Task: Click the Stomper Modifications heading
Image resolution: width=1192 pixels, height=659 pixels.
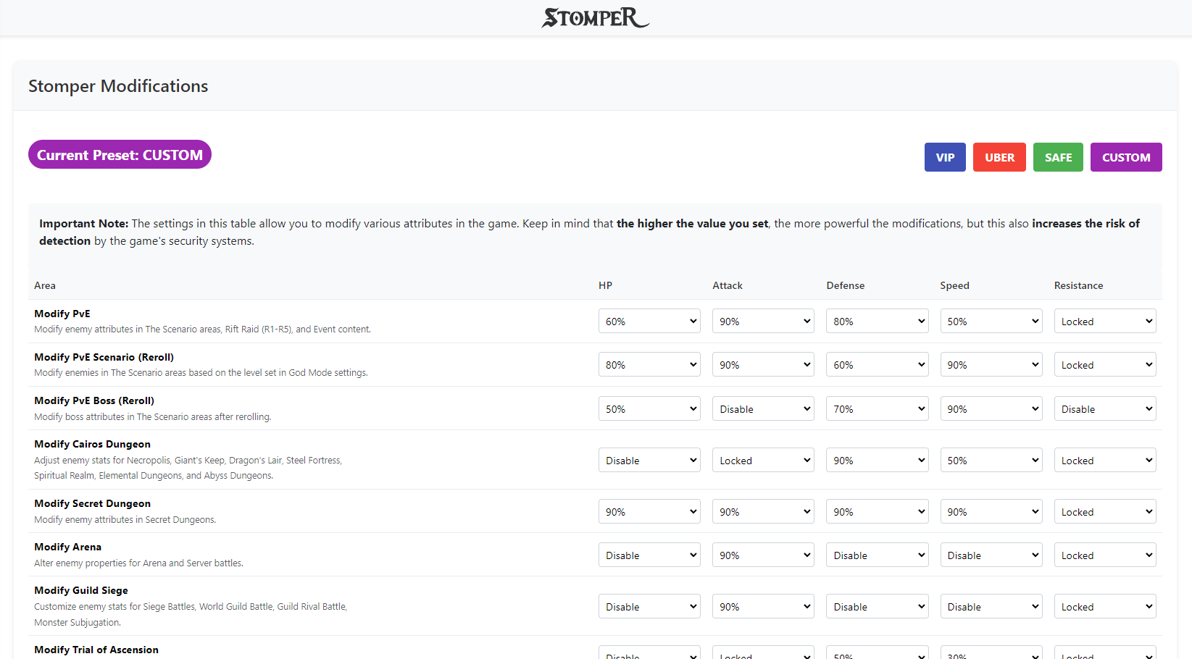Action: click(118, 85)
